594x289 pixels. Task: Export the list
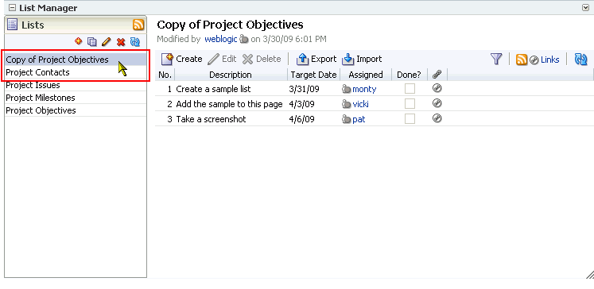click(316, 59)
